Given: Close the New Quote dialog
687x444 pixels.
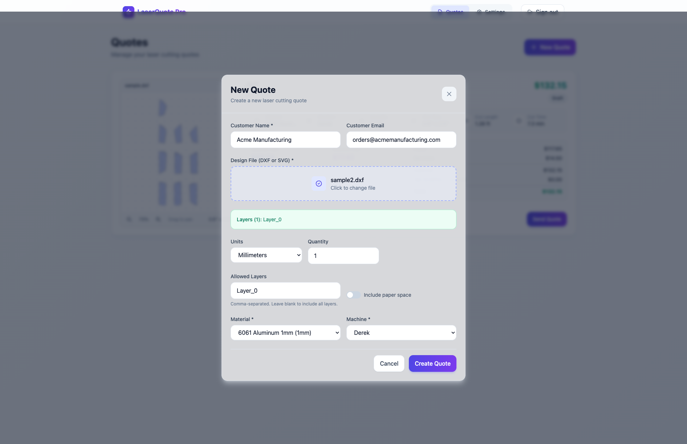Looking at the screenshot, I should click(449, 94).
